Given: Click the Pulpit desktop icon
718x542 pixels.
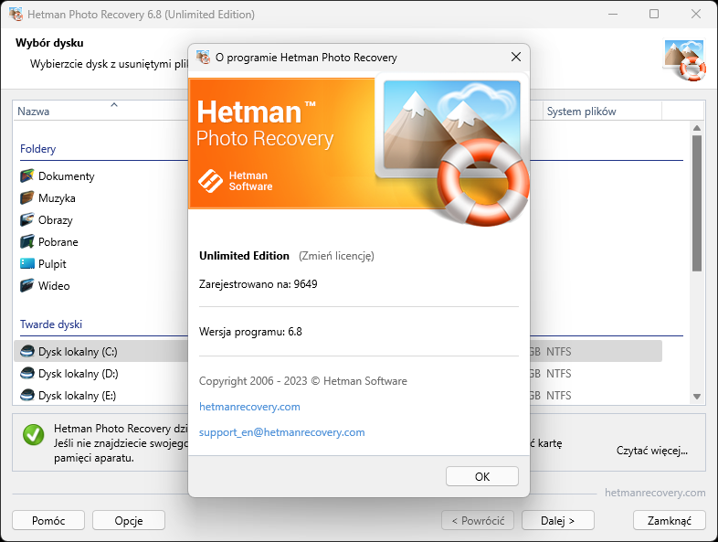Looking at the screenshot, I should pyautogui.click(x=27, y=263).
